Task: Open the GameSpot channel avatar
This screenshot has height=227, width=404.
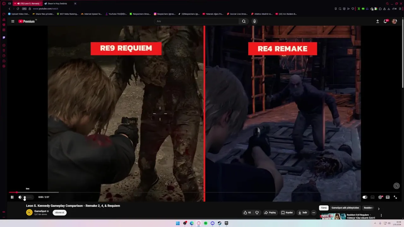Action: [29, 212]
